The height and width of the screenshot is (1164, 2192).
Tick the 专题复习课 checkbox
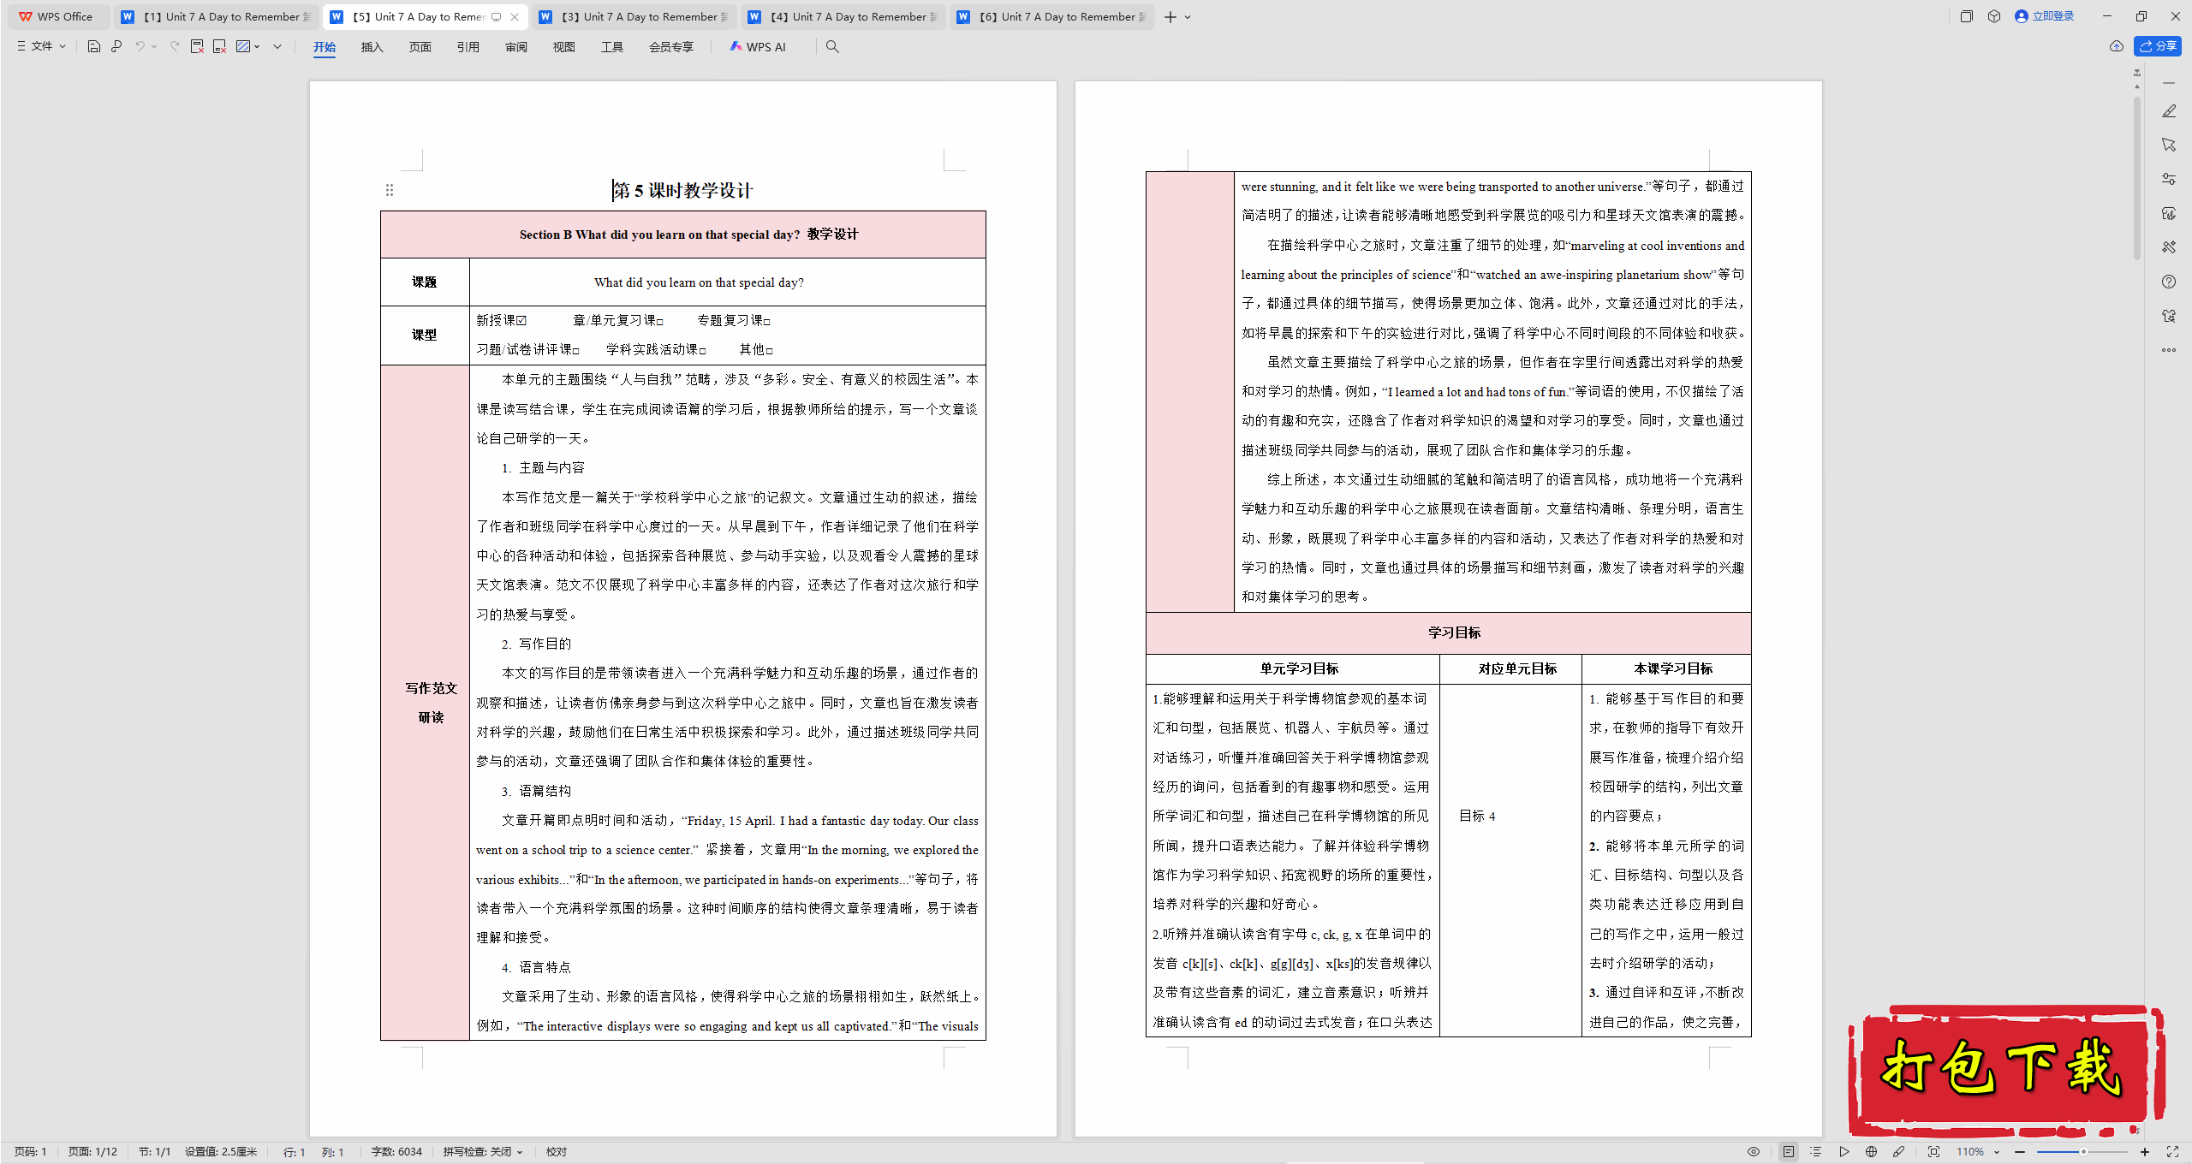(767, 322)
